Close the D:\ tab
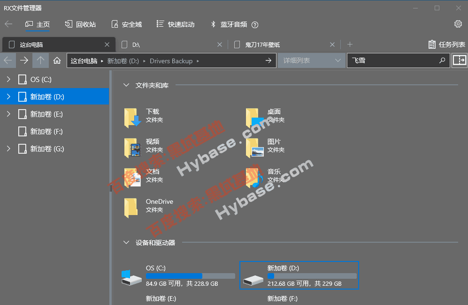Screen dimensions: 468x305 (220, 45)
